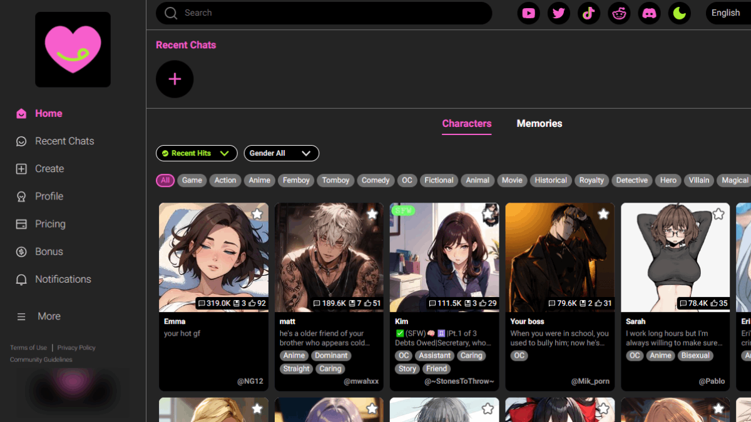The width and height of the screenshot is (751, 422).
Task: Click the search magnifier icon
Action: pyautogui.click(x=171, y=13)
